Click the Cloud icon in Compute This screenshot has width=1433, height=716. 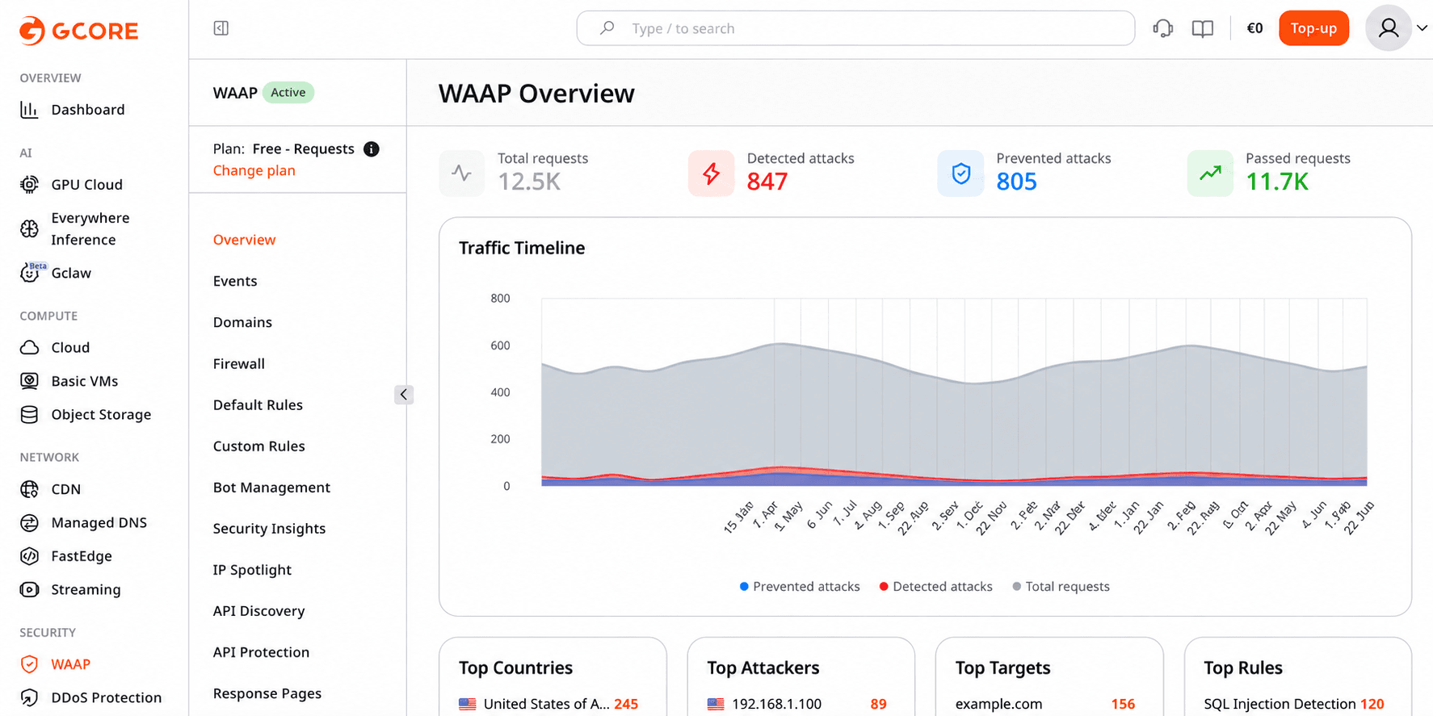[29, 348]
